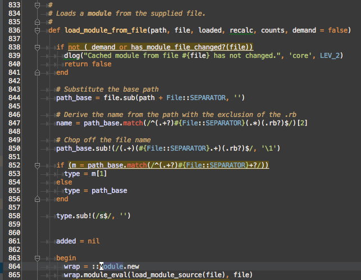Click the 'end' keyword on line 856

point(62,198)
